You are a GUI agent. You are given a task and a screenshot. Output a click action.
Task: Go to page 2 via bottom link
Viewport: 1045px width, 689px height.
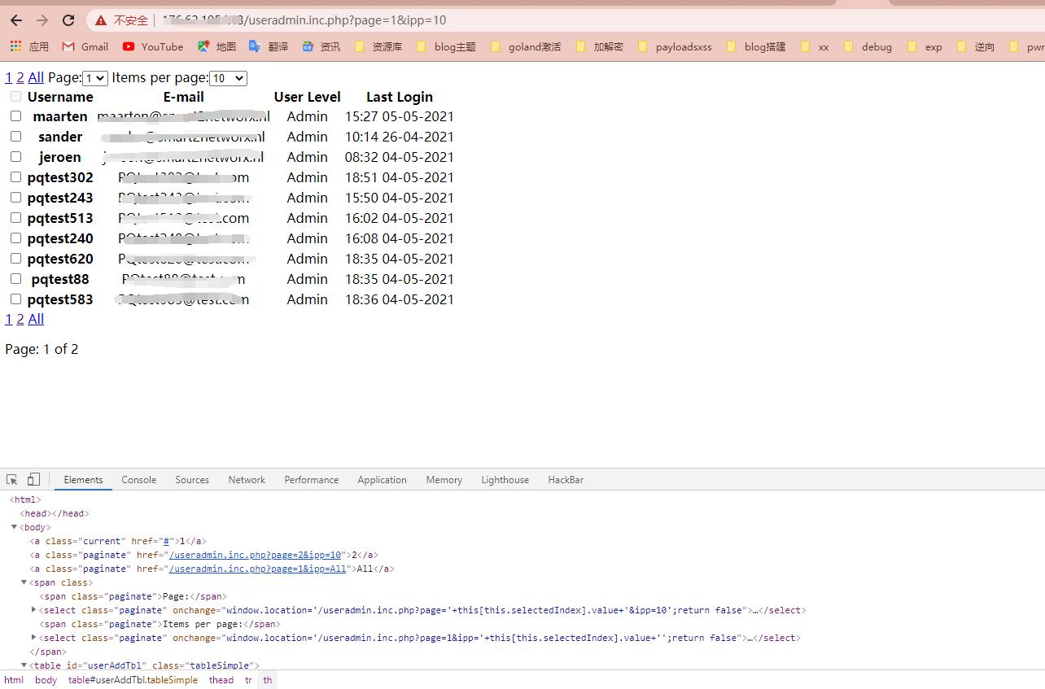click(20, 319)
